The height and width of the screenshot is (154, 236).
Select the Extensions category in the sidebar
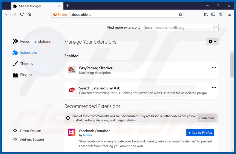click(x=25, y=52)
